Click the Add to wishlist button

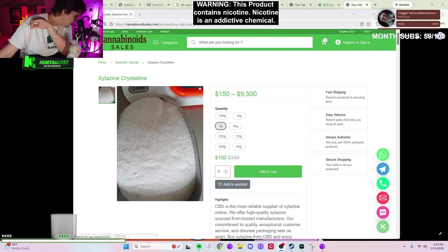click(232, 184)
